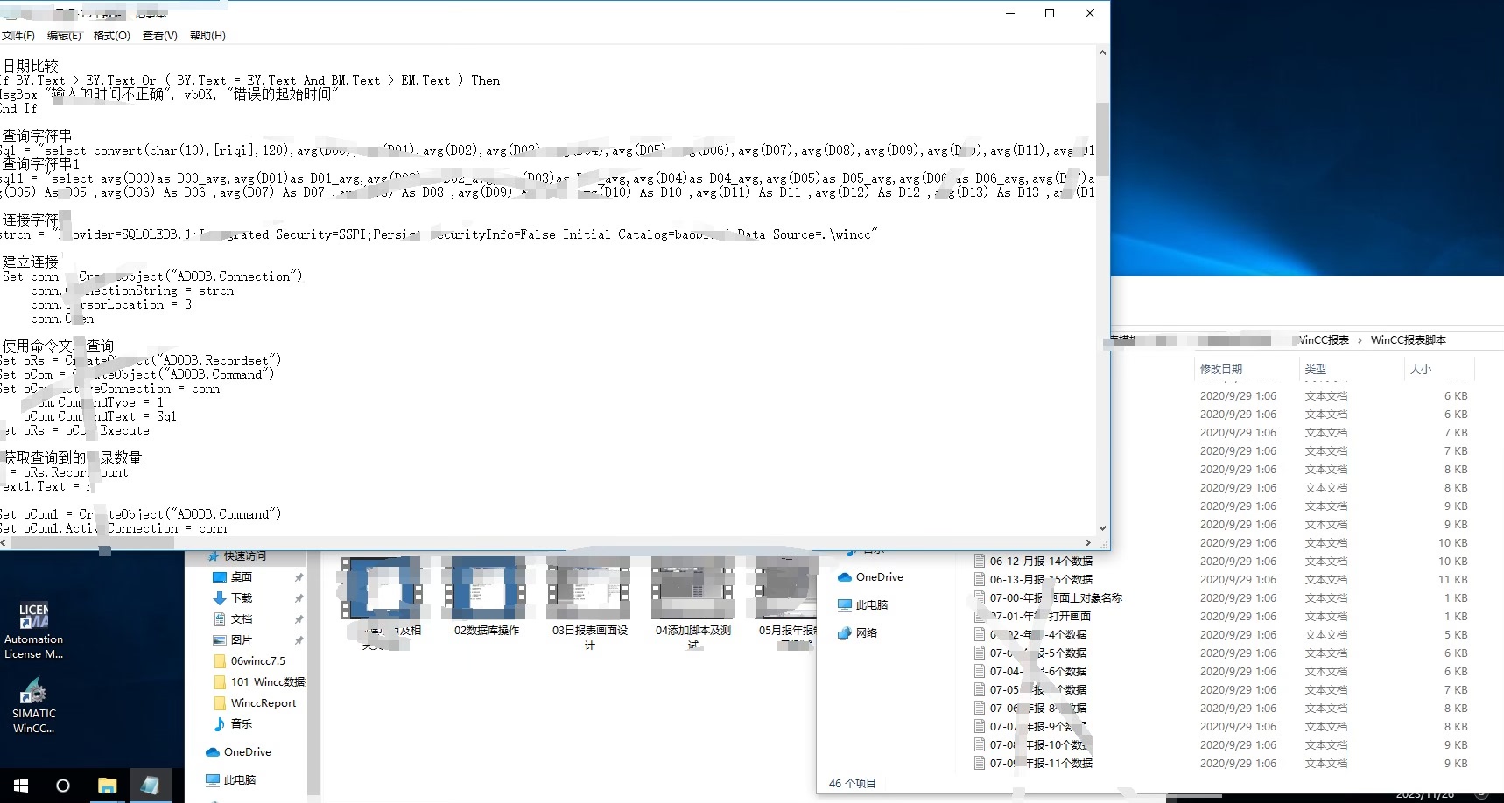The height and width of the screenshot is (803, 1504).
Task: Open the Cortana search circle icon
Action: click(x=63, y=785)
